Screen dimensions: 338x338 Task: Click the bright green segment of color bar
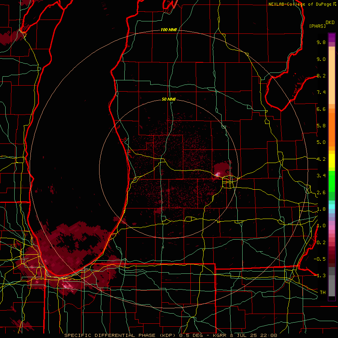coord(332,181)
